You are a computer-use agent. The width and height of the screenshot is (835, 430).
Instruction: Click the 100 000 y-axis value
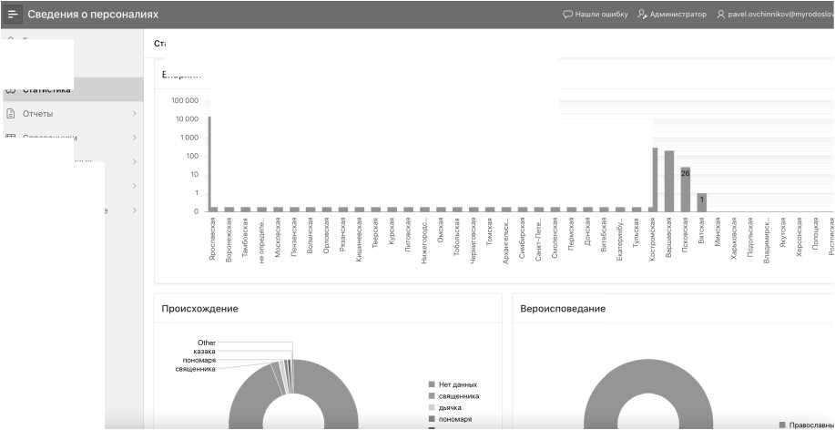pos(185,101)
